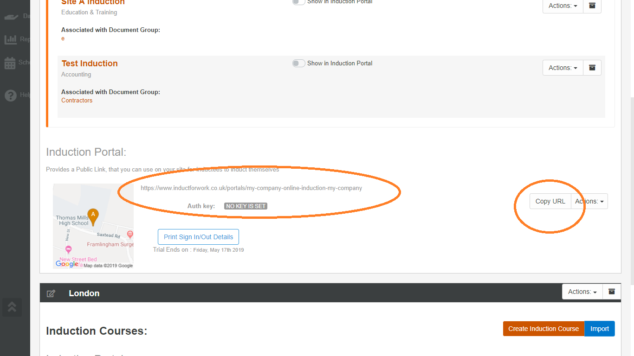The width and height of the screenshot is (634, 356).
Task: Click the Induction Portal heading
Action: click(x=86, y=152)
